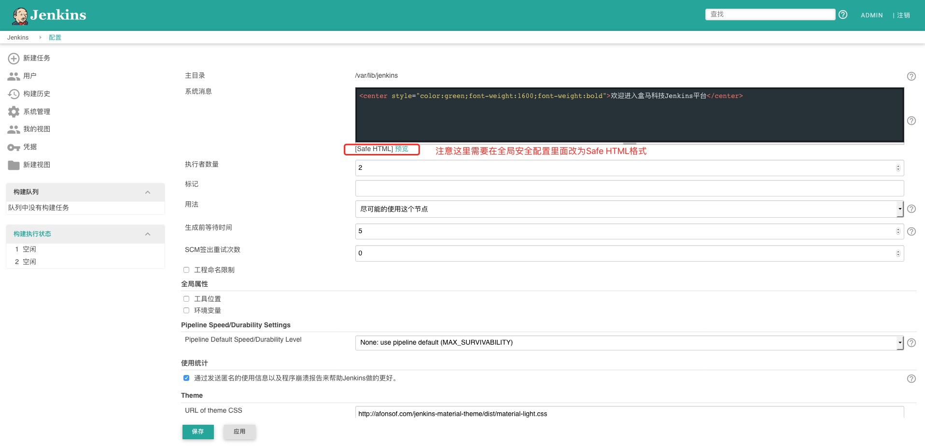
Task: Open 凭据 in sidebar
Action: click(x=30, y=147)
